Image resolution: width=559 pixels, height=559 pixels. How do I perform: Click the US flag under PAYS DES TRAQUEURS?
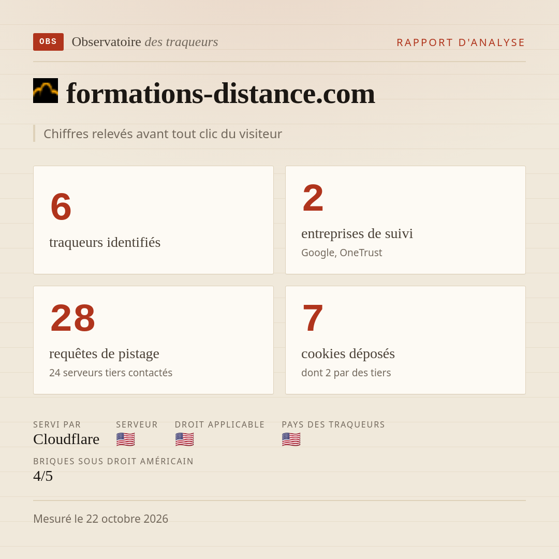tap(291, 439)
